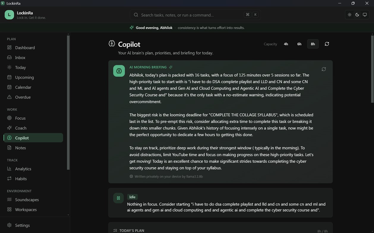This screenshot has width=374, height=233.
Task: Set capacity to 4h
Action: (x=286, y=44)
